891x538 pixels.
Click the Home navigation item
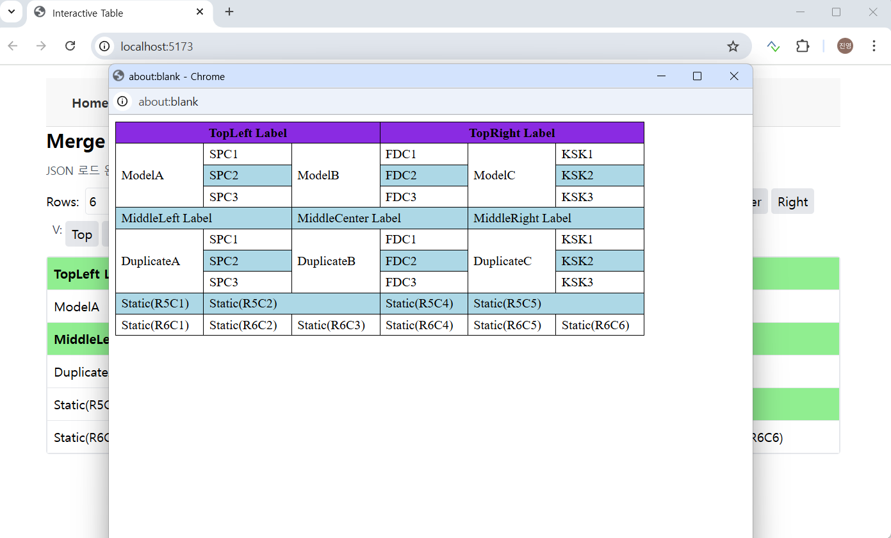point(90,103)
